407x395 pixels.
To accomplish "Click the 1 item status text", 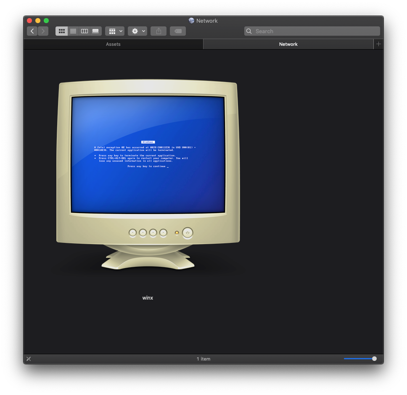I will pos(203,359).
